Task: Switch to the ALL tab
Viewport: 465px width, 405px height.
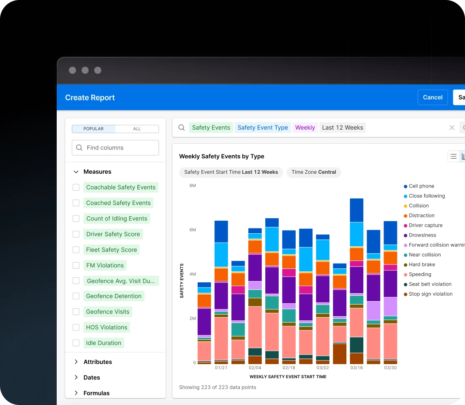Action: tap(137, 128)
